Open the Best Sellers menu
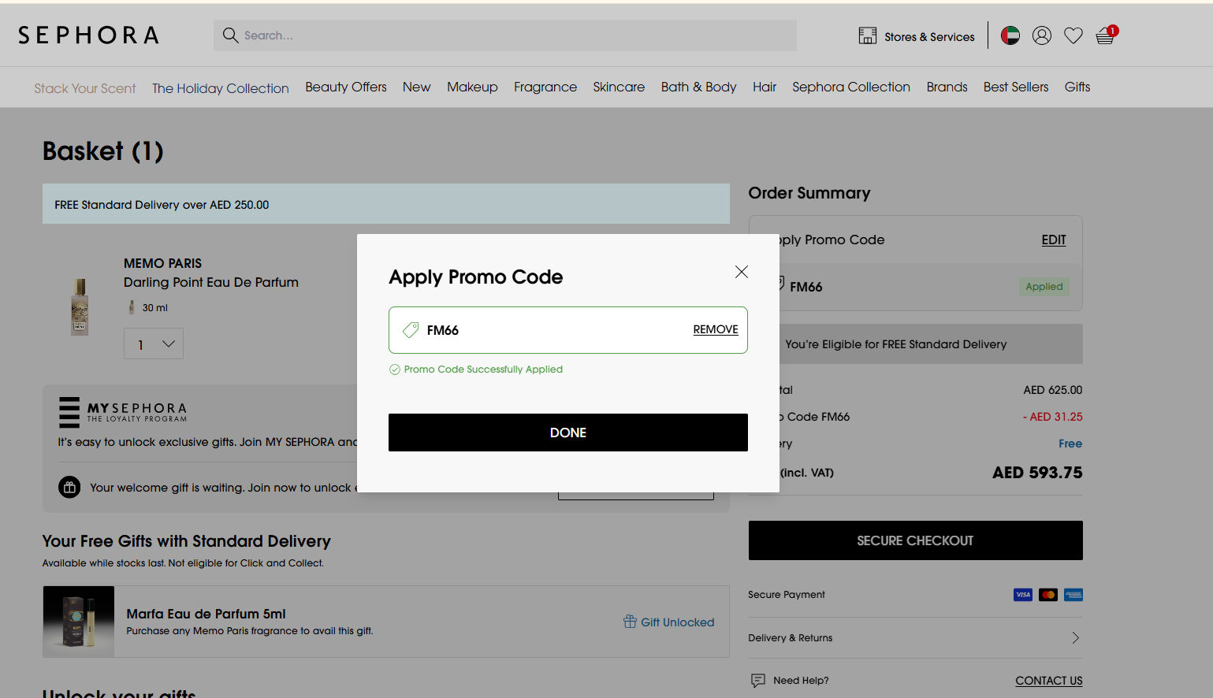Screen dimensions: 1213x698 coord(1016,87)
